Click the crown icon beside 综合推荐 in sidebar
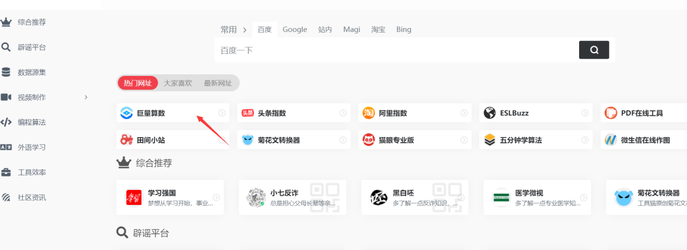This screenshot has height=250, width=687. [x=6, y=22]
